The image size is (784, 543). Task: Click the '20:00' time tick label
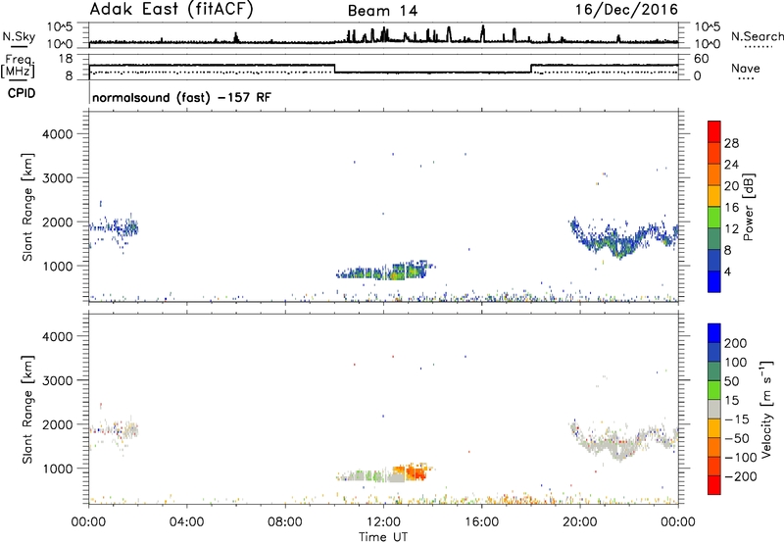tap(579, 522)
